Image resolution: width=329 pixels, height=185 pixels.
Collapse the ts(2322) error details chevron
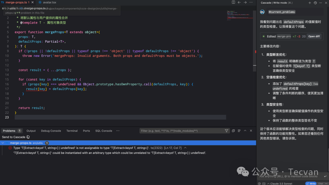point(185,148)
